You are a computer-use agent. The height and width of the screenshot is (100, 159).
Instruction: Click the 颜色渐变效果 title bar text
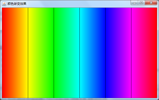pos(17,4)
